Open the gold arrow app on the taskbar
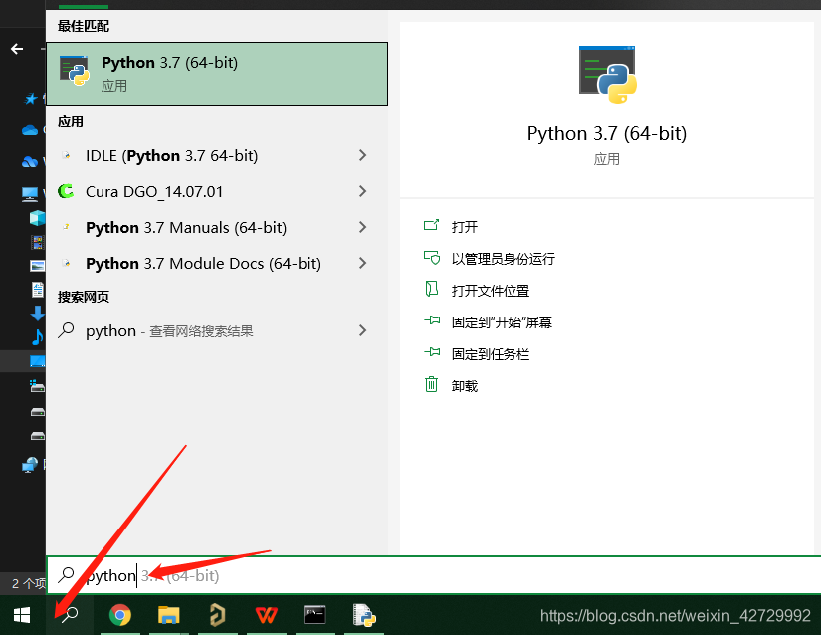Image resolution: width=821 pixels, height=635 pixels. 217,615
